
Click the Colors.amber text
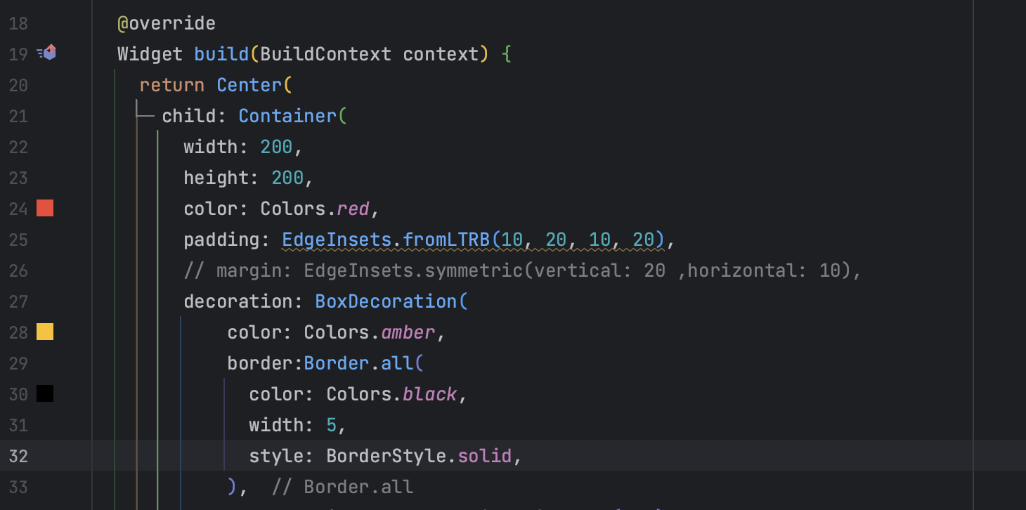370,332
